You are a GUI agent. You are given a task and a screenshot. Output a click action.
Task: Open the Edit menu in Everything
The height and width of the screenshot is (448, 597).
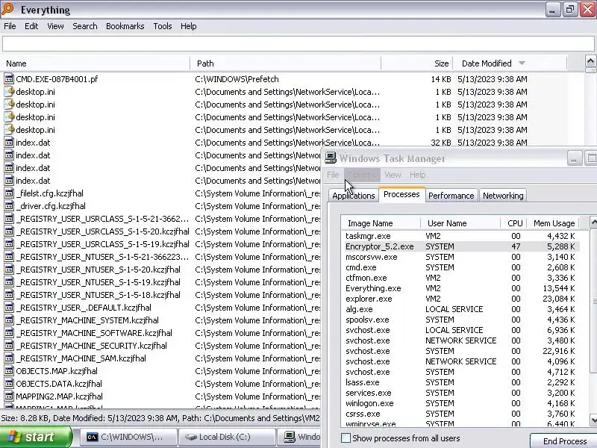[31, 26]
